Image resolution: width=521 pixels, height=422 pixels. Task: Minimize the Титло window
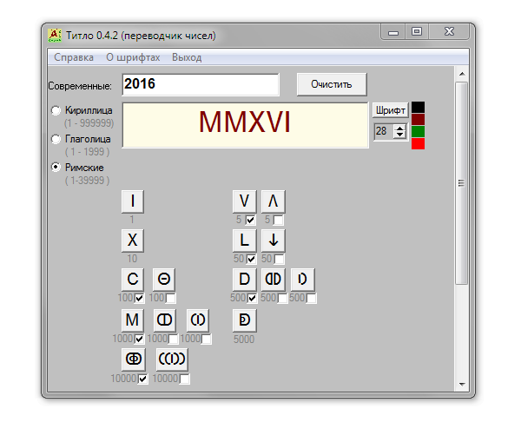(393, 32)
